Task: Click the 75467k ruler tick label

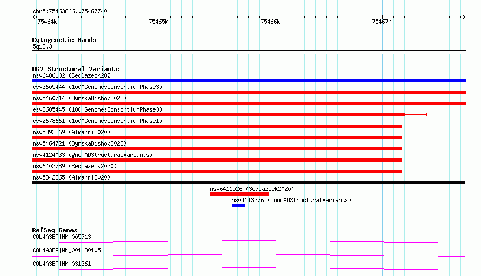Action: (x=382, y=22)
